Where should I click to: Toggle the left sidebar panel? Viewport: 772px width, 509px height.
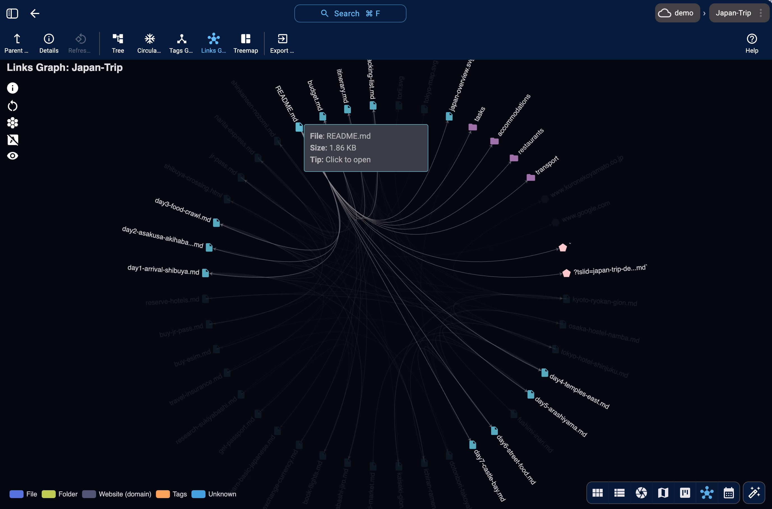(12, 13)
